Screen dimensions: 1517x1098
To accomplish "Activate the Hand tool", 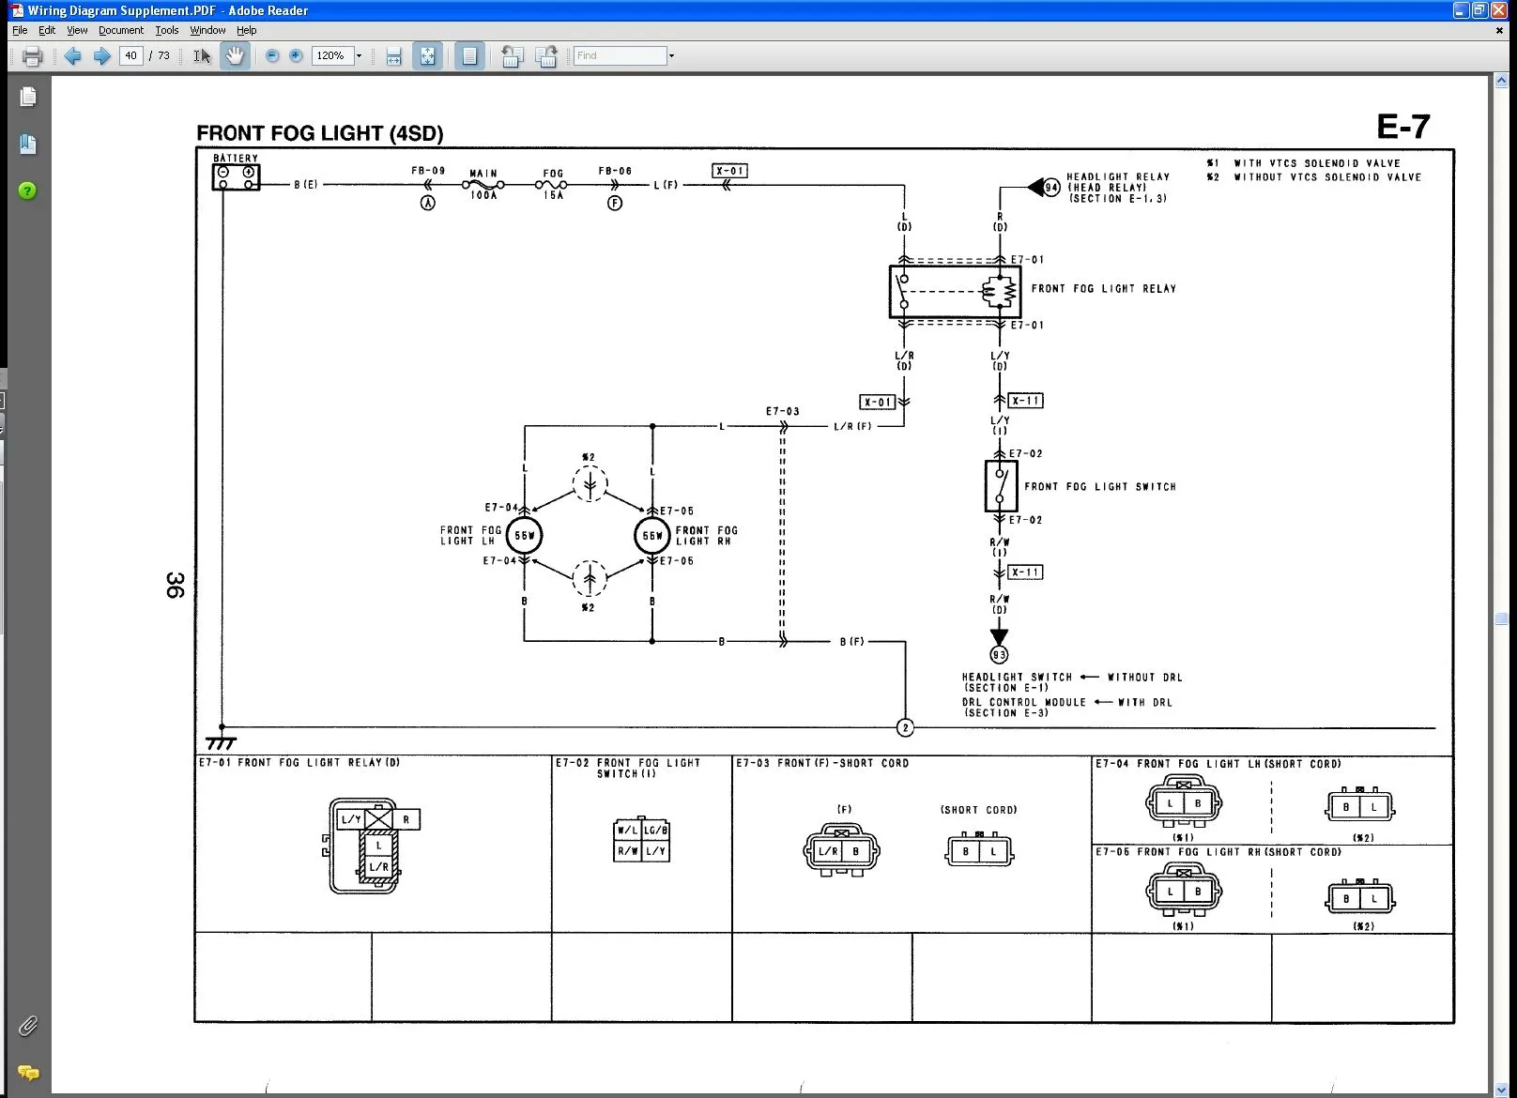I will [x=235, y=56].
